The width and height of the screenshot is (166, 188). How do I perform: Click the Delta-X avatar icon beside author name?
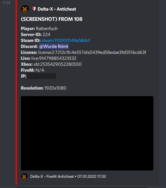[x=25, y=9]
